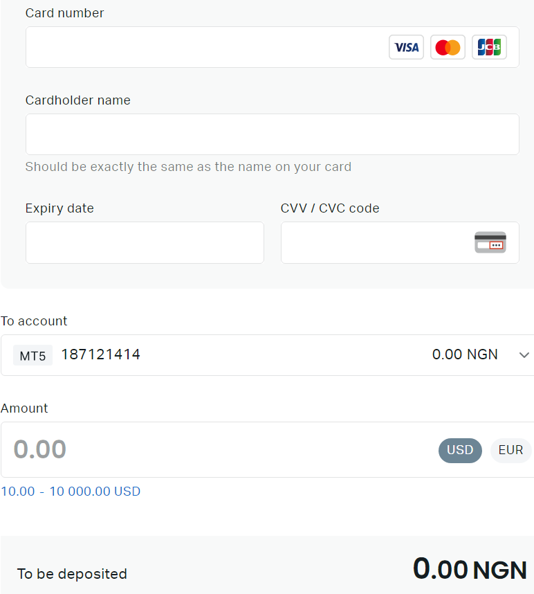
Task: Click the name-matching hint text
Action: tap(188, 167)
